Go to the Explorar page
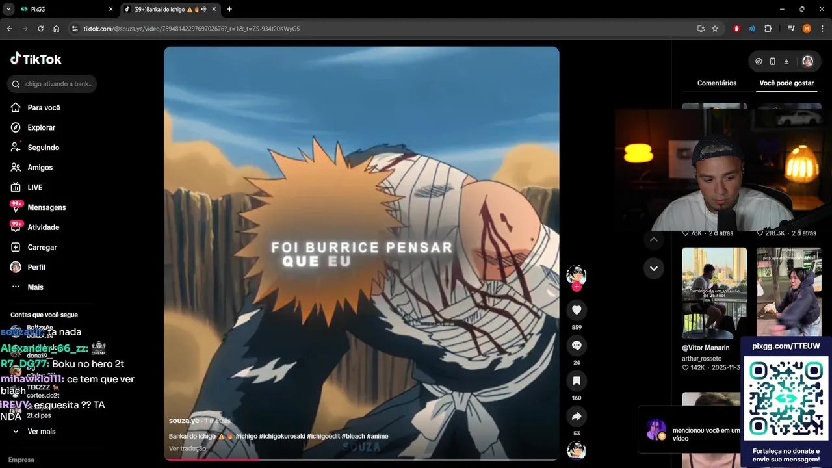 (x=41, y=128)
